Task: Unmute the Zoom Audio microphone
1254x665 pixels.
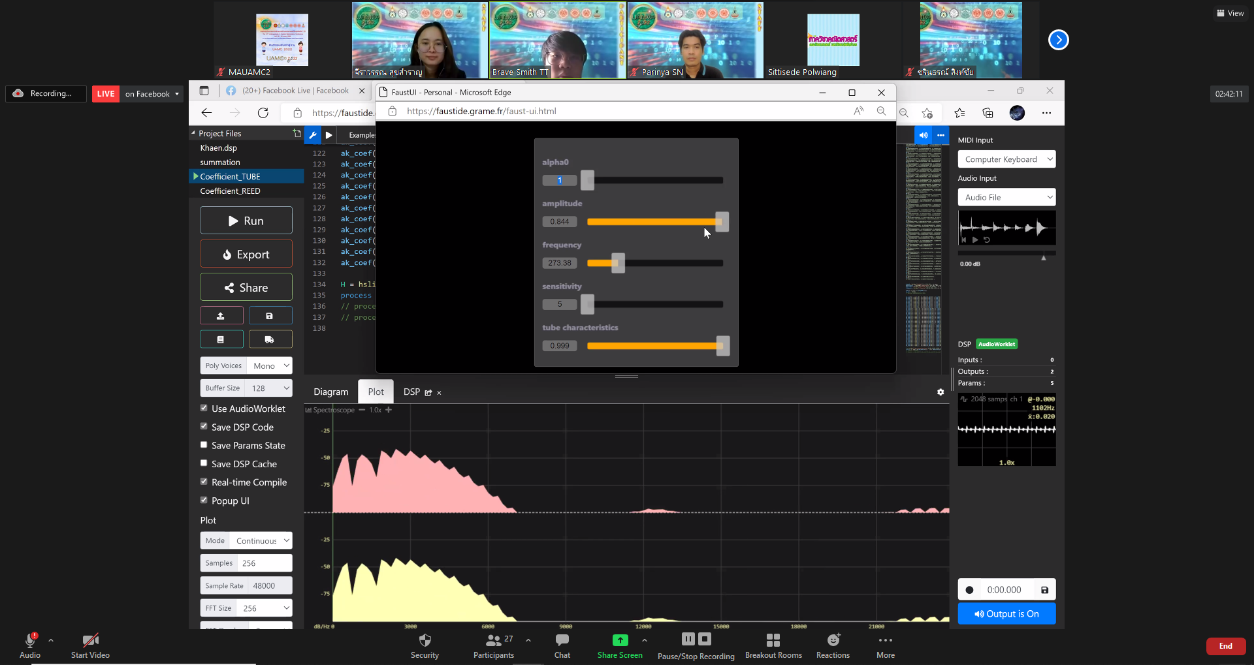Action: [30, 646]
